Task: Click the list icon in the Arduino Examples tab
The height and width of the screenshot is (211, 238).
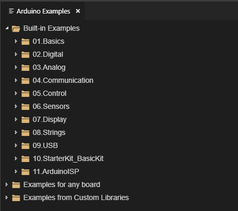Action: click(x=11, y=11)
